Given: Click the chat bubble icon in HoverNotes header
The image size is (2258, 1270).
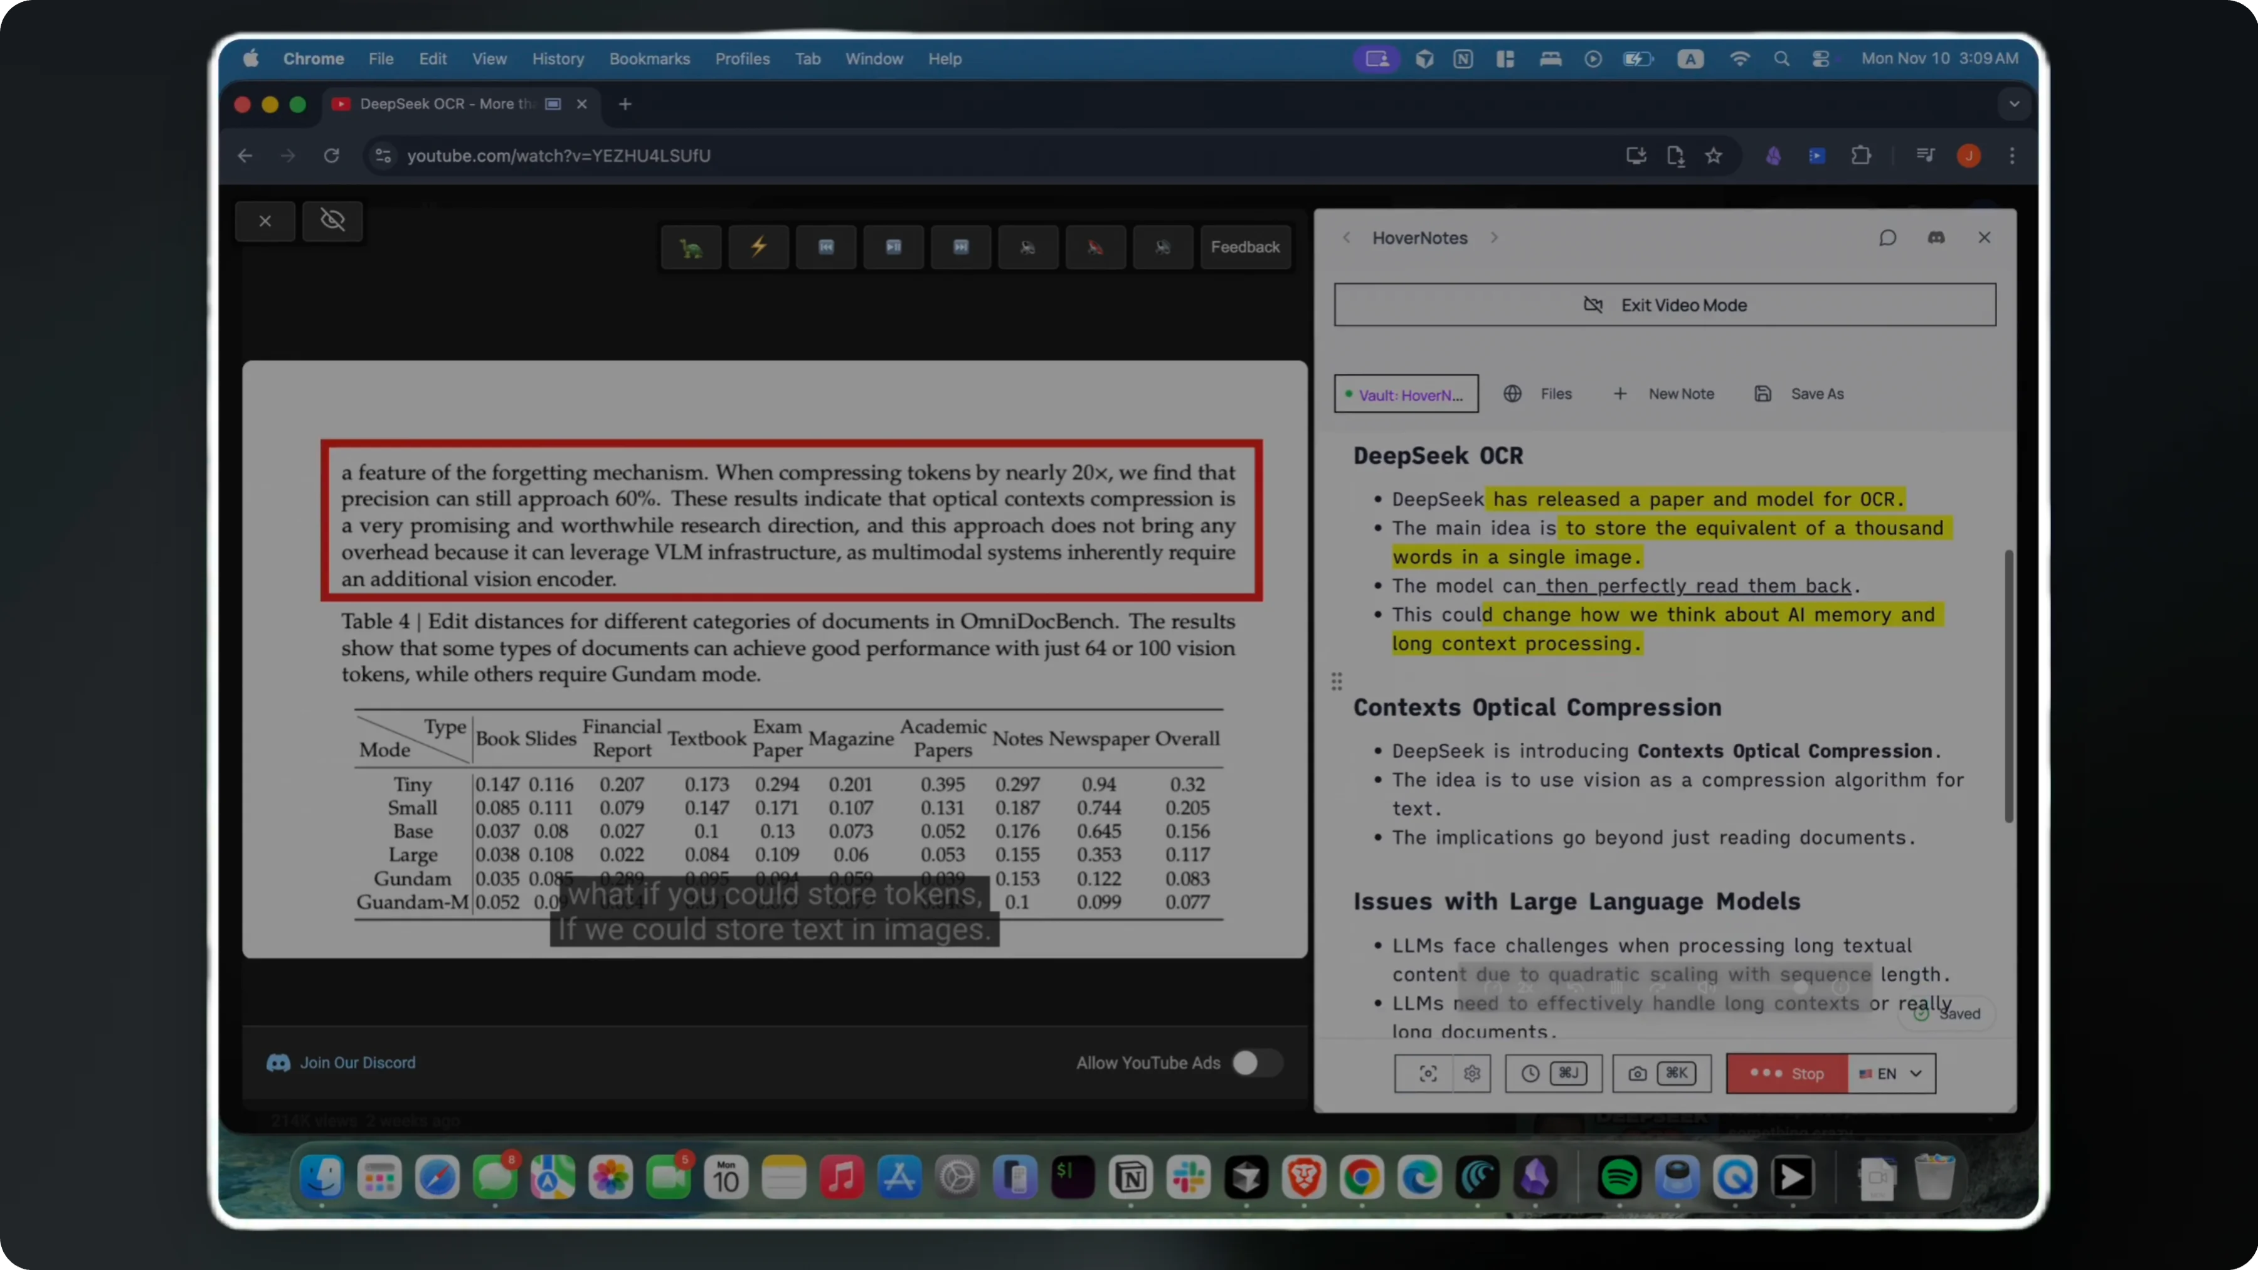Looking at the screenshot, I should 1887,238.
